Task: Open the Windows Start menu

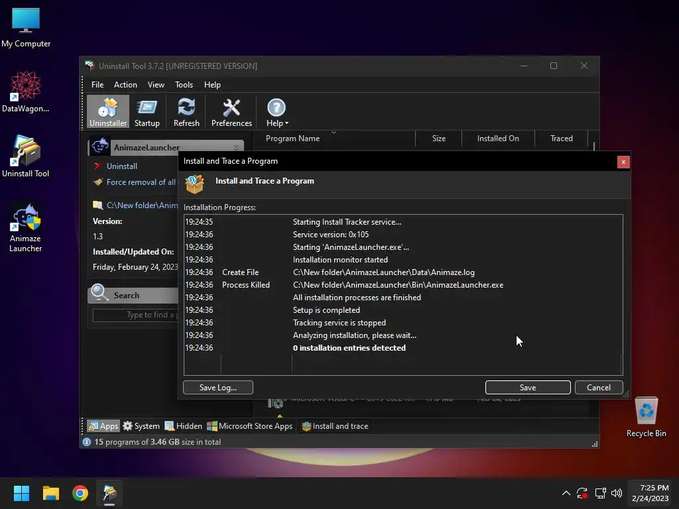Action: (21, 493)
